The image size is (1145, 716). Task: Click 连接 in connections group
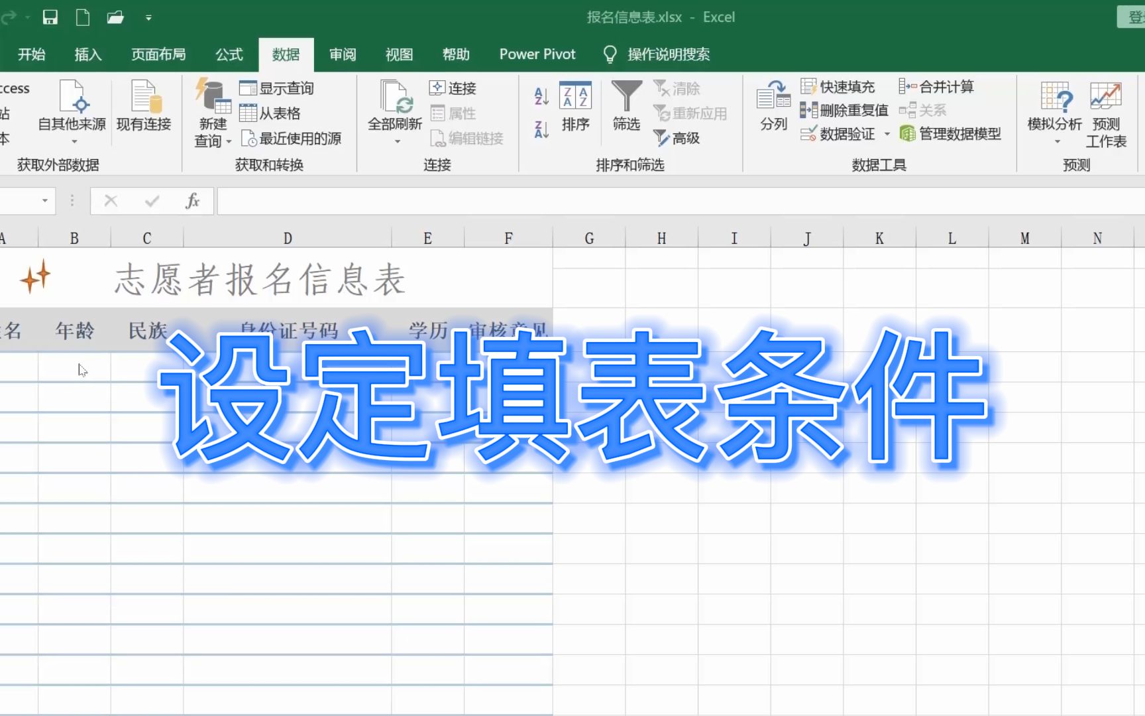coord(453,88)
